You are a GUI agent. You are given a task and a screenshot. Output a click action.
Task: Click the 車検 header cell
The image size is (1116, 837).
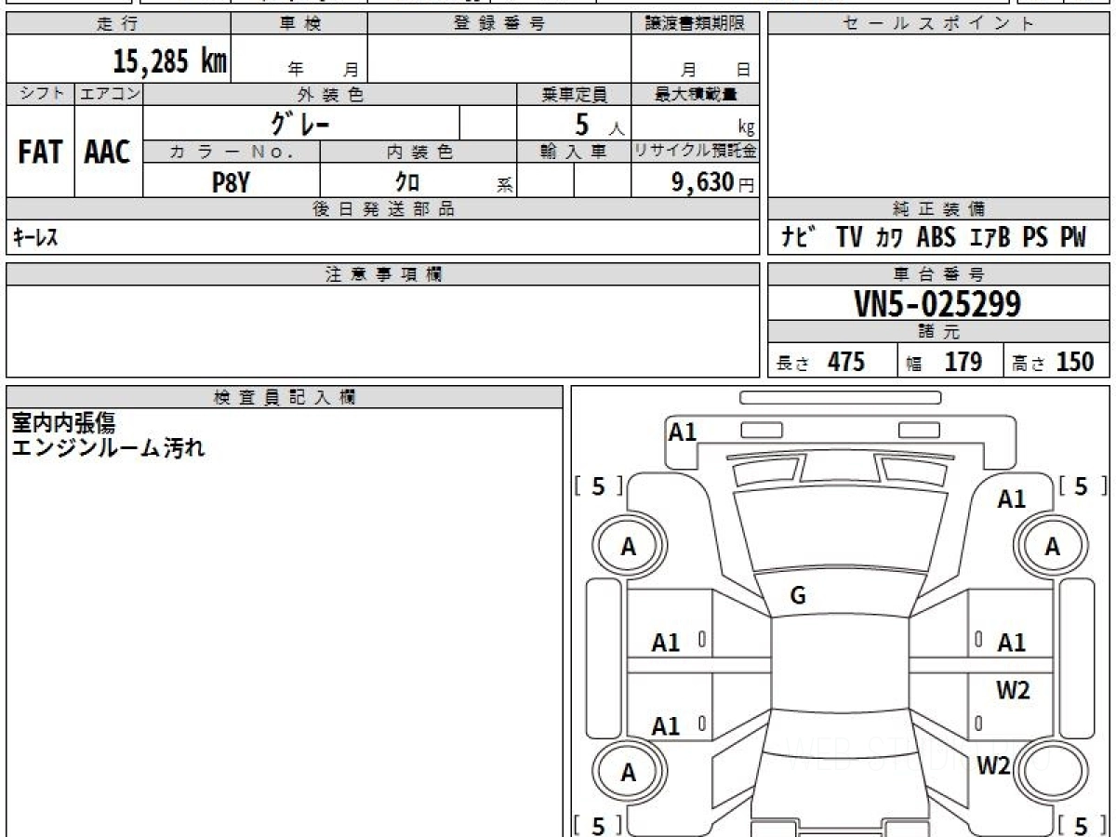pos(299,24)
